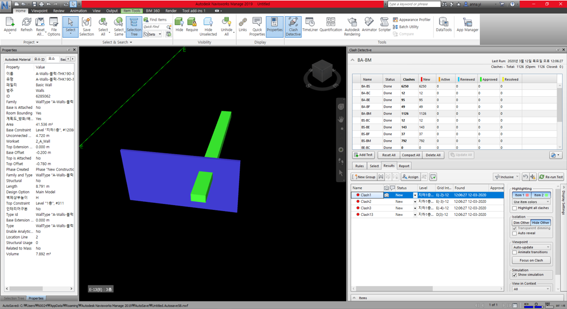
Task: Select the BS-BM test row
Action: coord(456,141)
